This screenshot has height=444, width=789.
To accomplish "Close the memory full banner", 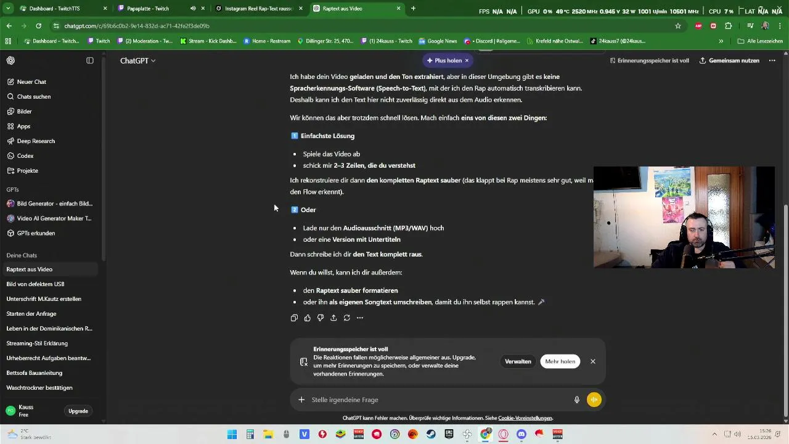I will (593, 361).
